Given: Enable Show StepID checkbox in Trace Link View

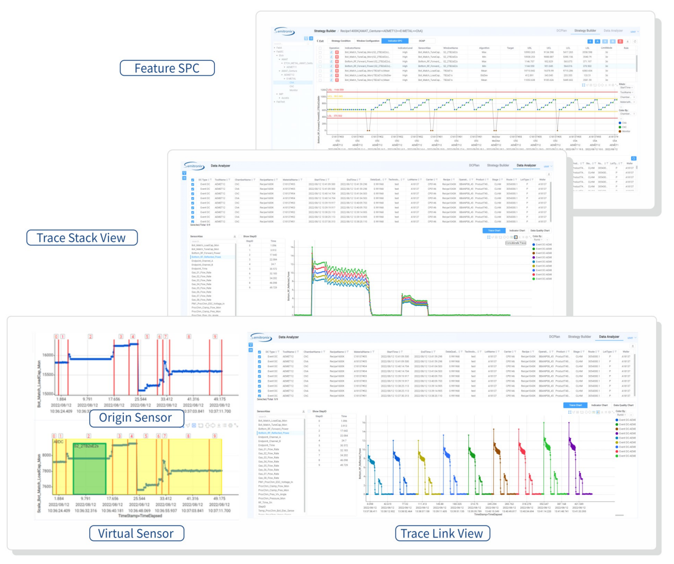Looking at the screenshot, I should (x=309, y=412).
